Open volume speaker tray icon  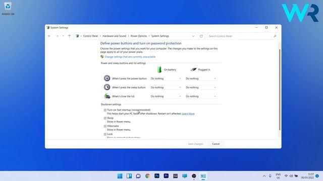point(291,176)
